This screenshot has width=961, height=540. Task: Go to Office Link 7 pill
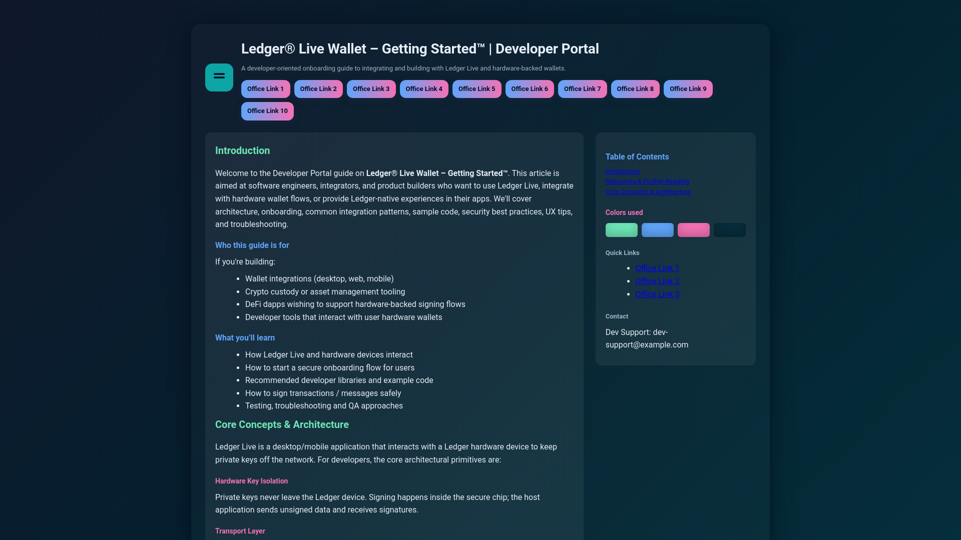tap(582, 89)
